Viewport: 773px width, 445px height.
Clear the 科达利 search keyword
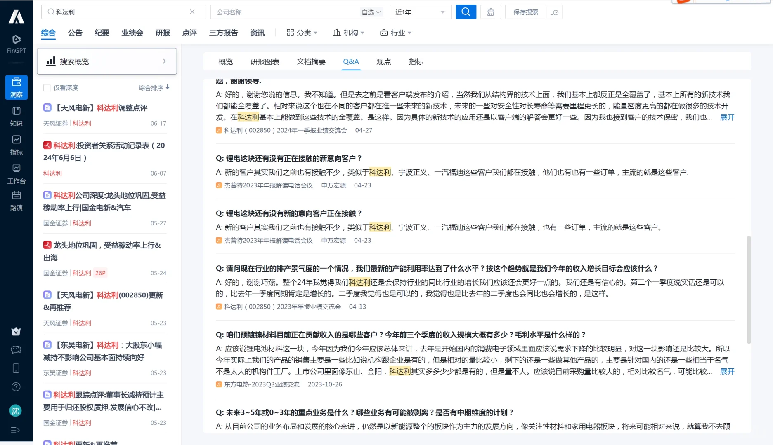pos(192,12)
